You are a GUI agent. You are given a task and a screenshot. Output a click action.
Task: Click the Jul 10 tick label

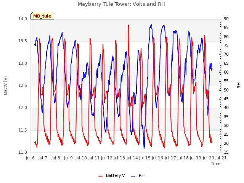point(81,158)
